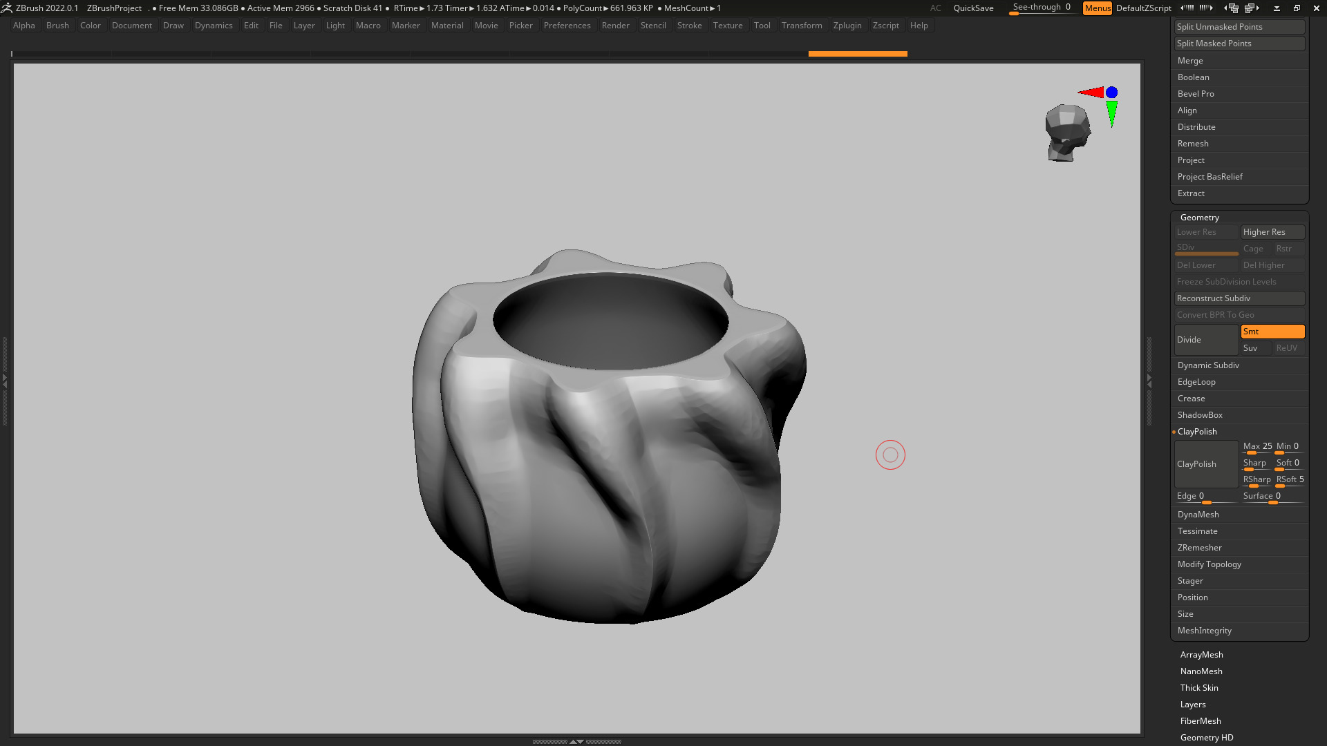Open the Transform menu
Screen dimensions: 1327x746
[802, 26]
